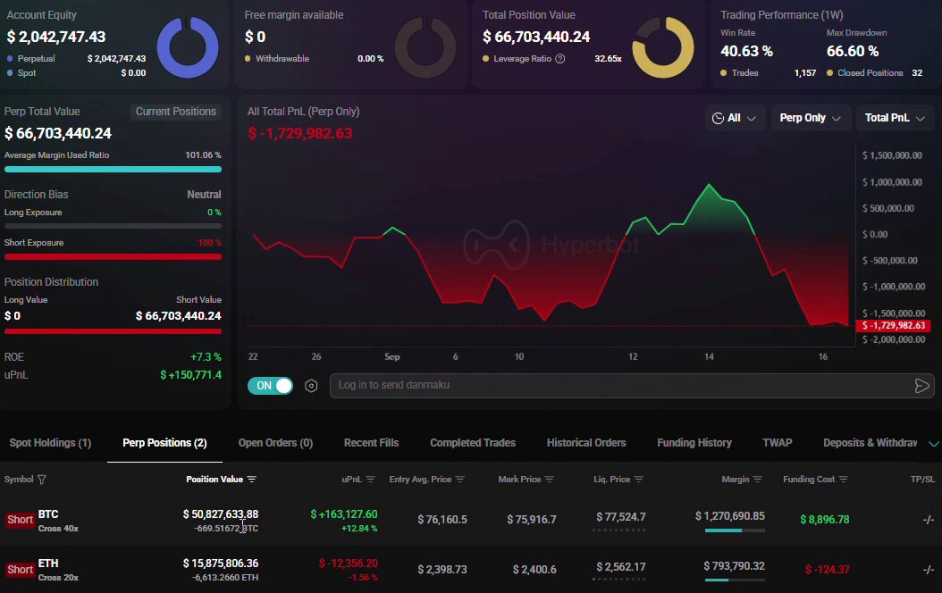Click BTC liquidation price $ 77,524.7
Image resolution: width=942 pixels, height=593 pixels.
point(621,517)
